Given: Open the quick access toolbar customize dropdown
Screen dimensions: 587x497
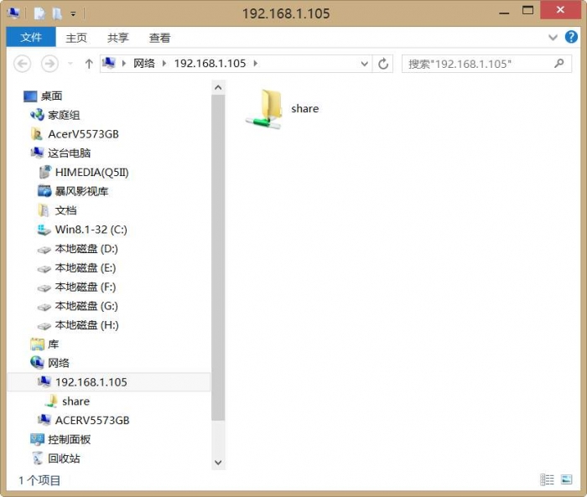Looking at the screenshot, I should coord(74,14).
